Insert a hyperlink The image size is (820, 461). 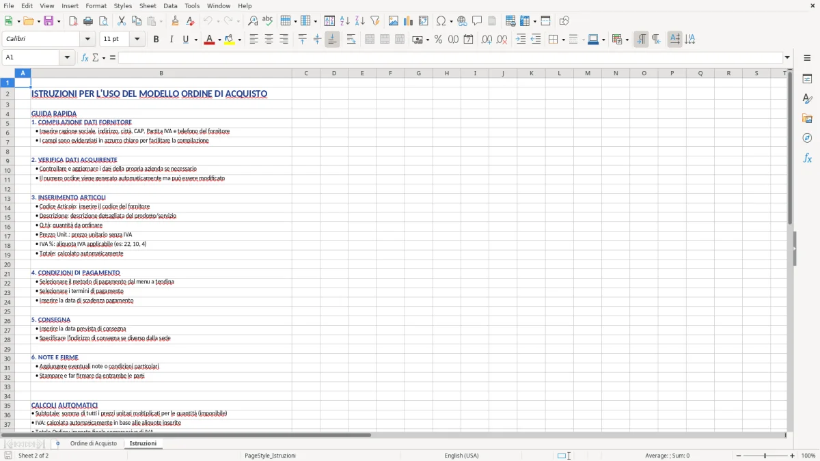[x=463, y=21]
